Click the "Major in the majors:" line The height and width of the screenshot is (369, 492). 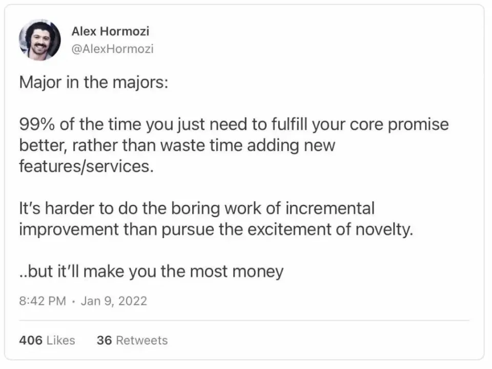[x=93, y=83]
